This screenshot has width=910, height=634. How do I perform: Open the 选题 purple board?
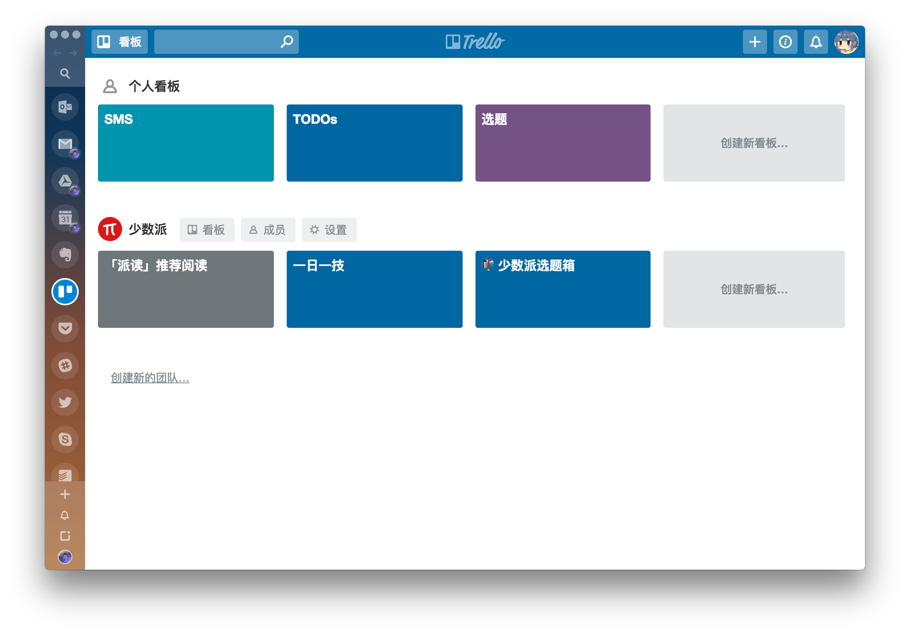563,143
